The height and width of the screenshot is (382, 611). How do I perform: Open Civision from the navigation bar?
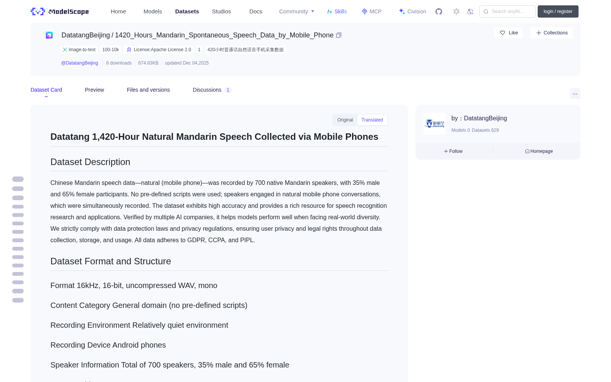412,11
